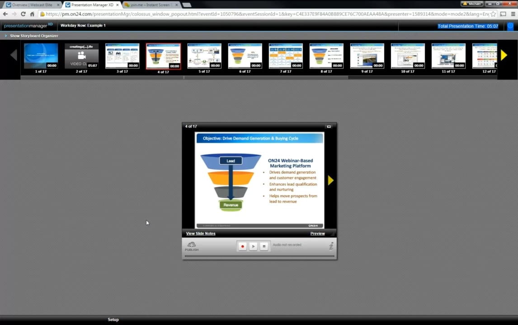The width and height of the screenshot is (518, 325).
Task: Click the cast/screen icon beside the star
Action: pos(503,14)
